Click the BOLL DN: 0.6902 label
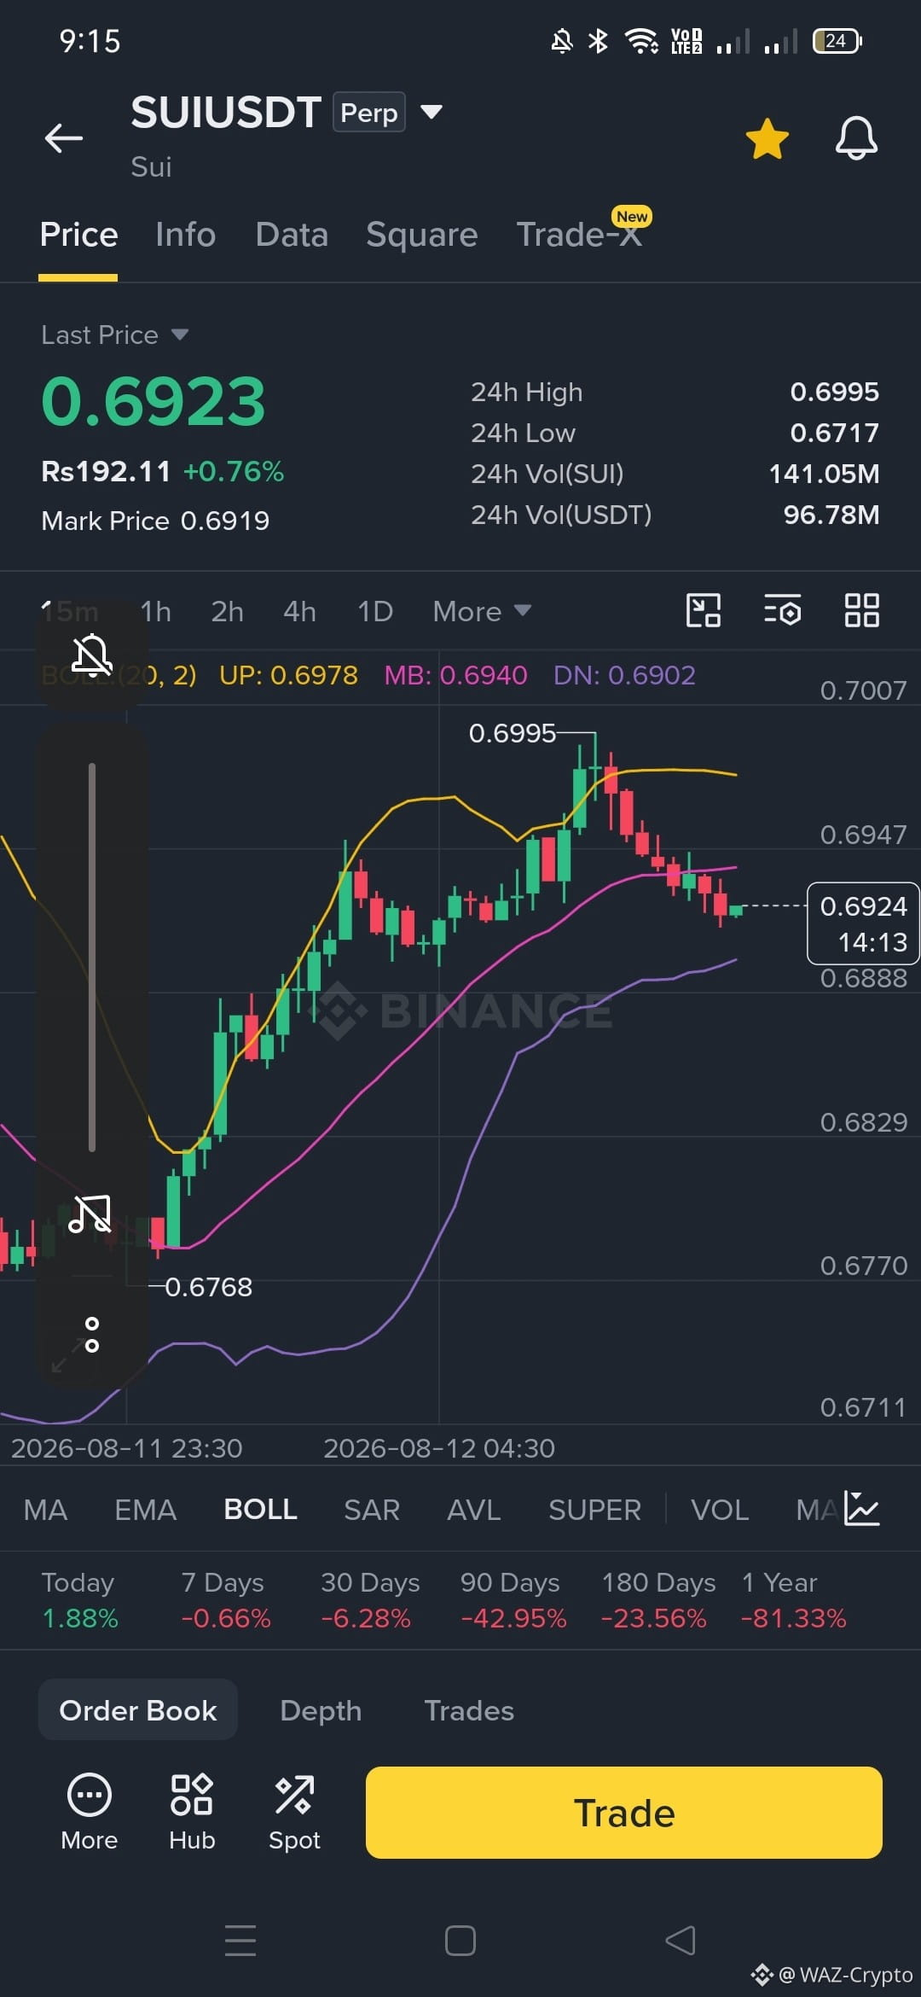Image resolution: width=921 pixels, height=1997 pixels. (x=624, y=675)
